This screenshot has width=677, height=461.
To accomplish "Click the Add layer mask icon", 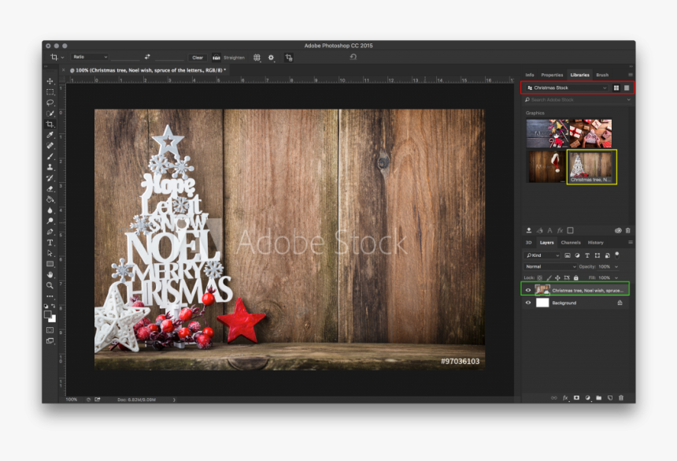I will 576,397.
